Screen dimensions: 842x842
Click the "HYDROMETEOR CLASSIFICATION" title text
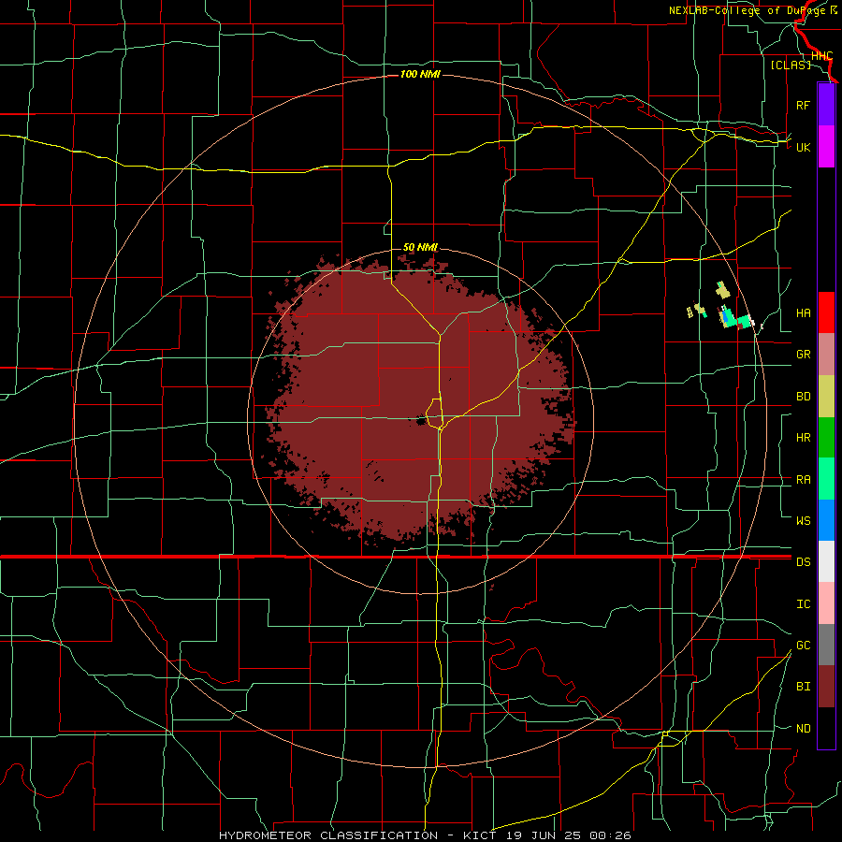pos(328,835)
